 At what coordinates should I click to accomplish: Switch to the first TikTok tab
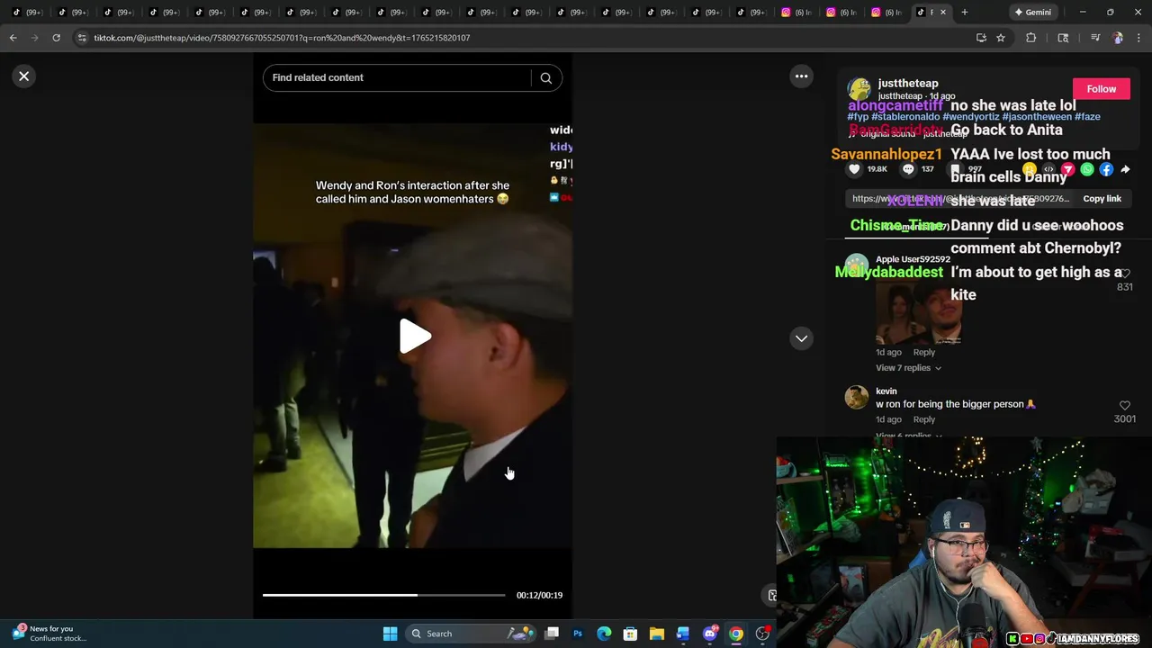(27, 12)
